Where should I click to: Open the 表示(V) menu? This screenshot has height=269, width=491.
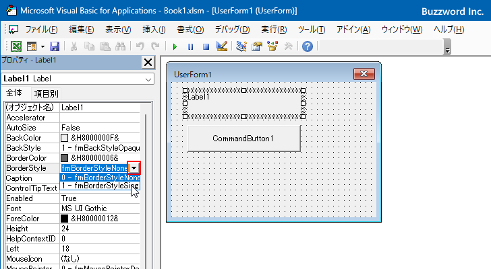(x=118, y=30)
